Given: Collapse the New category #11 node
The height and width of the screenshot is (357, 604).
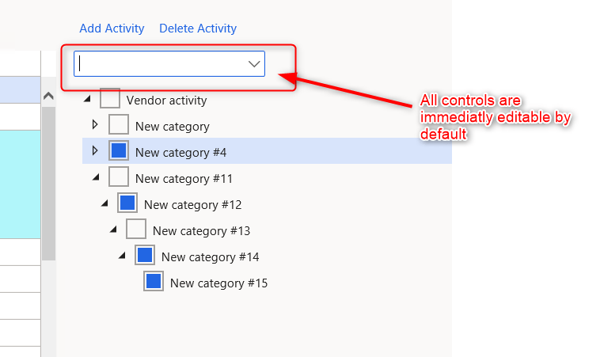Looking at the screenshot, I should pos(96,178).
